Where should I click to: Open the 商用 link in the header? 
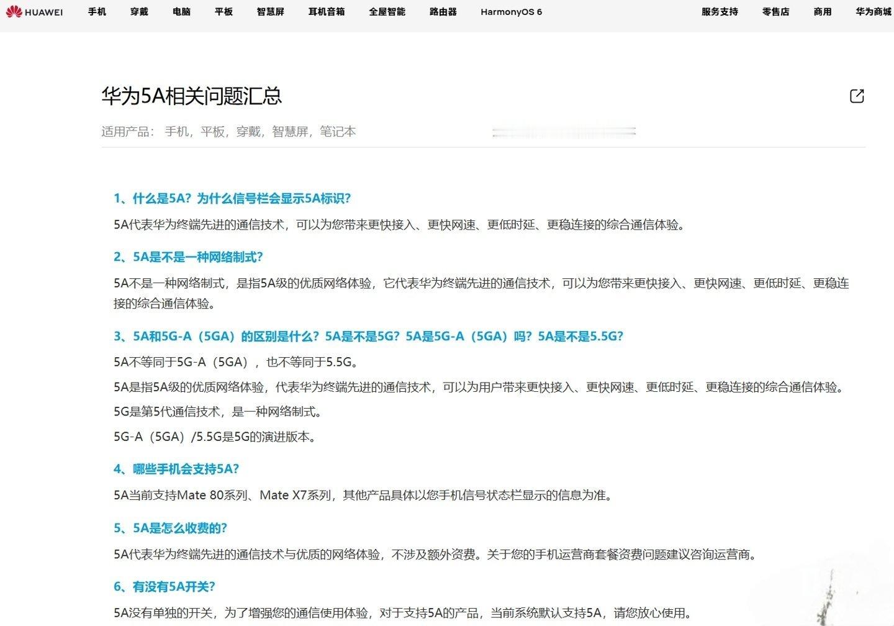(823, 12)
